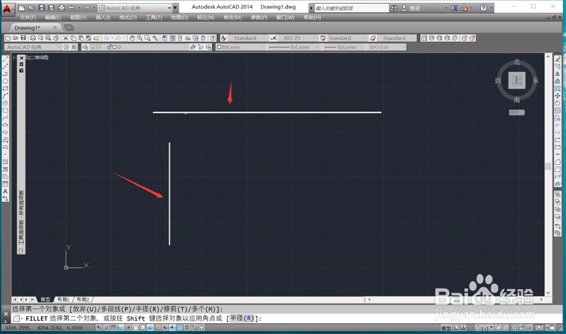Open the 绘图(D) menu

179,18
